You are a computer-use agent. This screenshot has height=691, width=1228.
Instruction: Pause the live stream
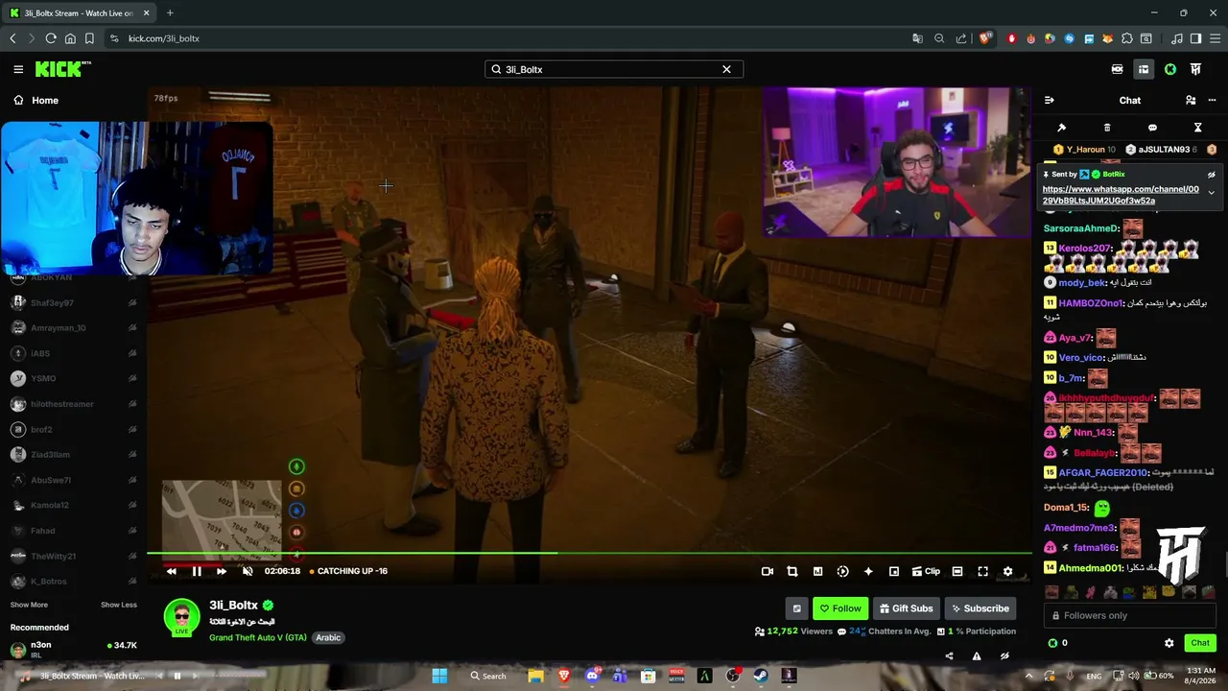point(197,571)
